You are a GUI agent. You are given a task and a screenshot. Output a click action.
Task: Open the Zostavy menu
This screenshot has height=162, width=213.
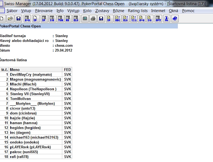[x=102, y=11]
